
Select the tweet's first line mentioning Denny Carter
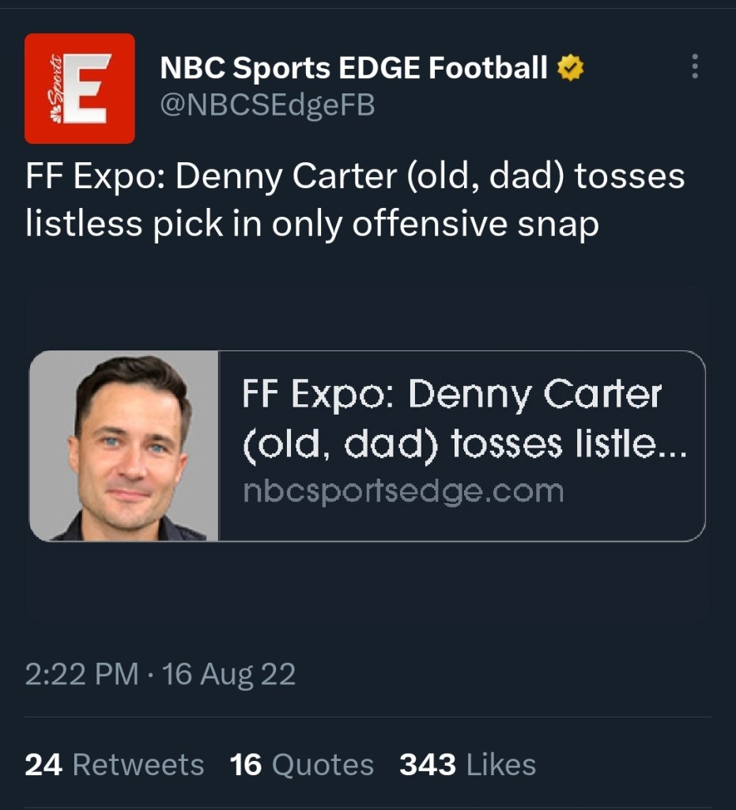[355, 176]
